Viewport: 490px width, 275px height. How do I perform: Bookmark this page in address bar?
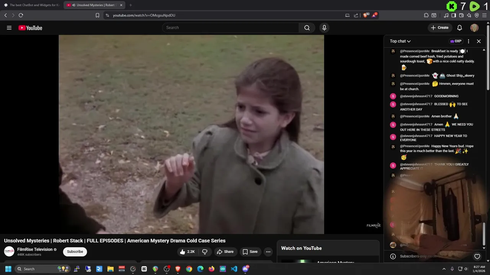tap(97, 15)
